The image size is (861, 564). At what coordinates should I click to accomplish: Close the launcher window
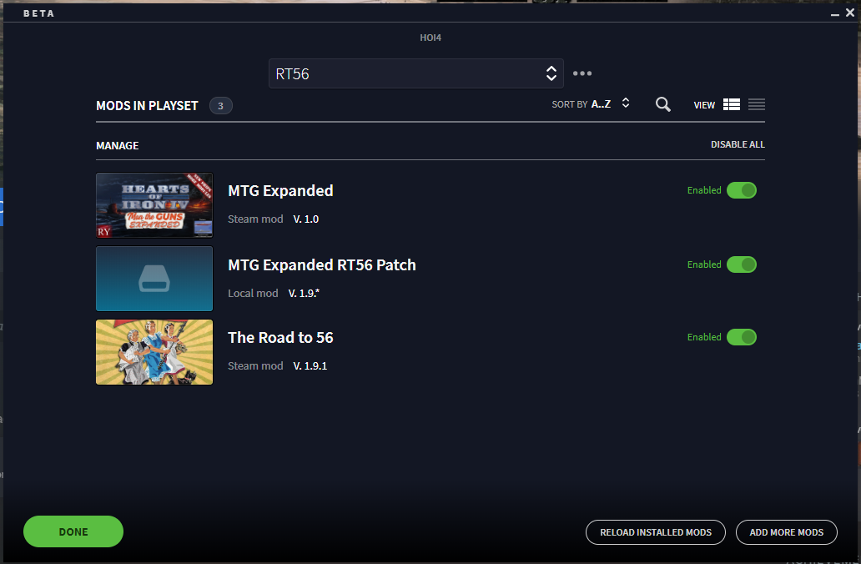850,13
